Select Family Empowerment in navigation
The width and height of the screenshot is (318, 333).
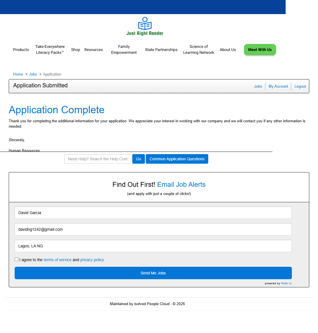click(x=124, y=50)
